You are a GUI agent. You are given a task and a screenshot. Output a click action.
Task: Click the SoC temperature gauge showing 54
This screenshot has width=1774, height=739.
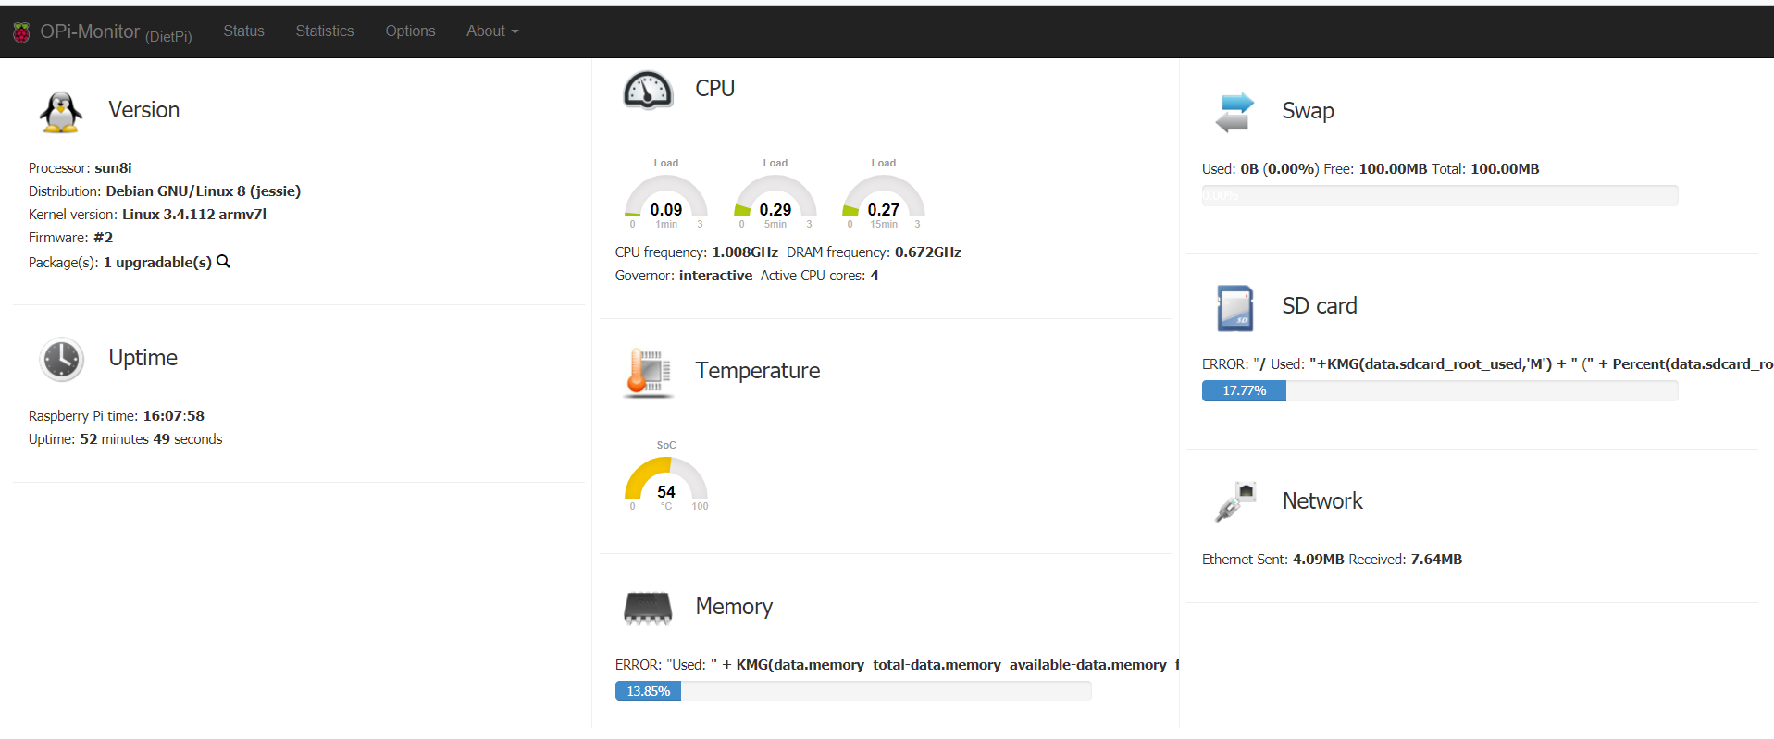coord(666,483)
